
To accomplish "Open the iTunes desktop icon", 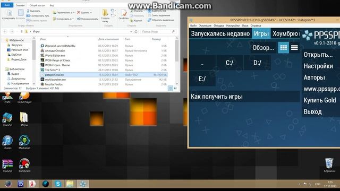I will [7, 142].
